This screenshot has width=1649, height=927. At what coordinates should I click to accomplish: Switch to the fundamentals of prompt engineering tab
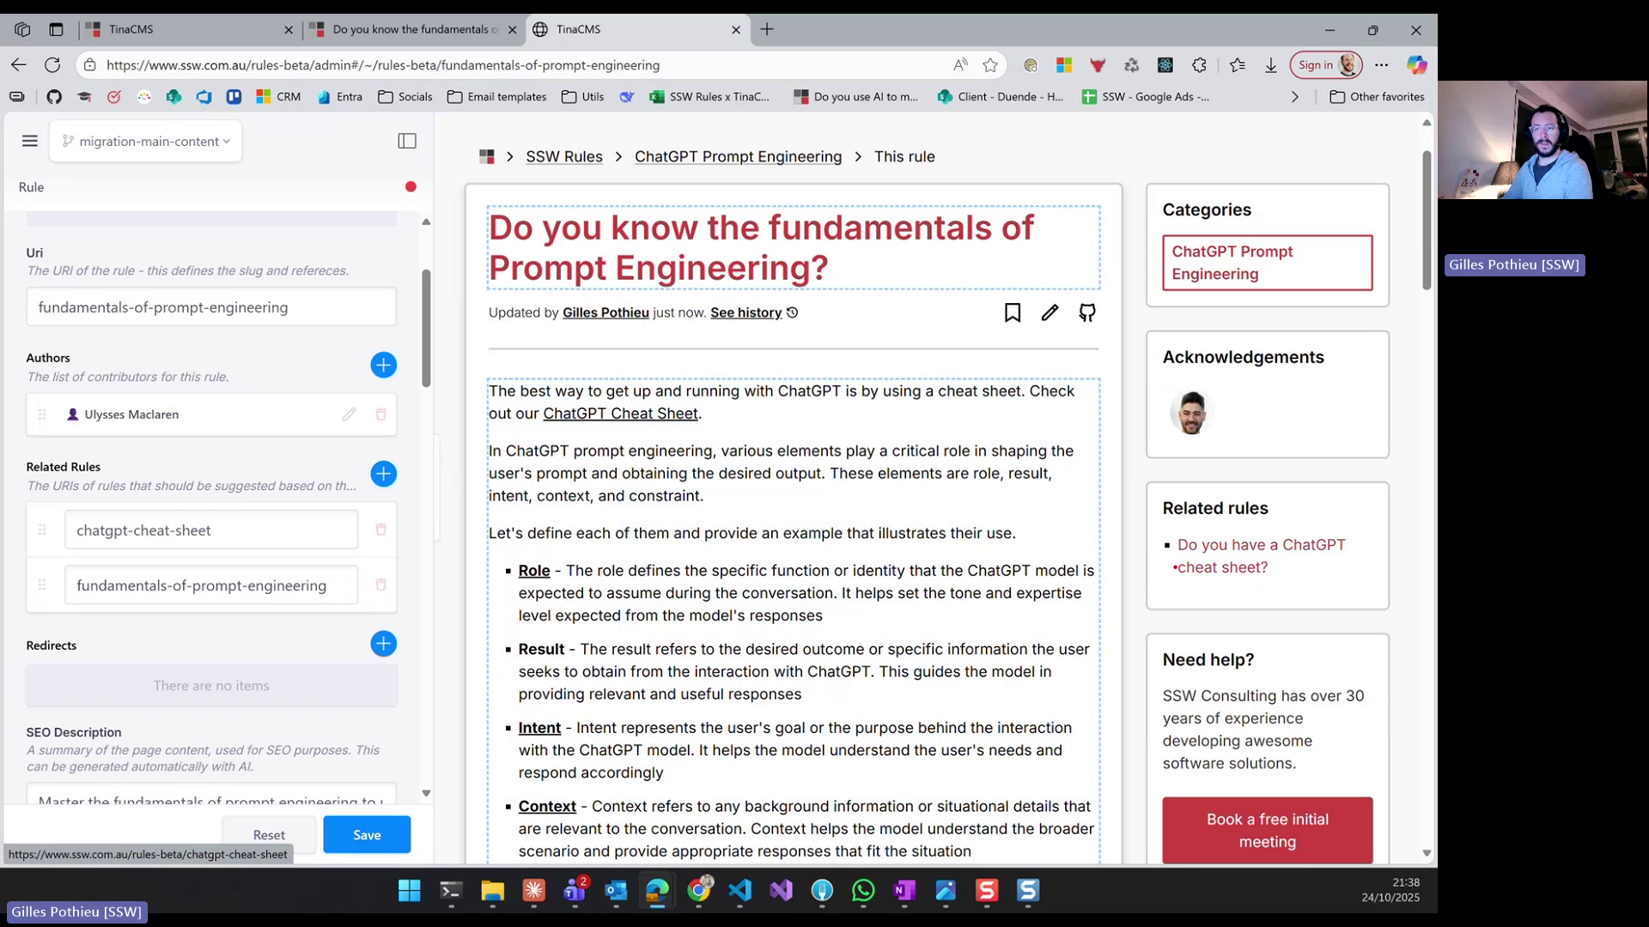coord(404,29)
